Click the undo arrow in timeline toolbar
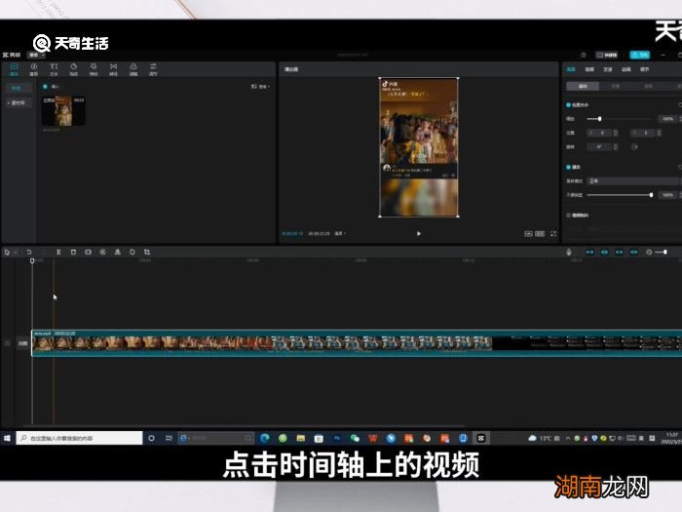This screenshot has width=682, height=512. click(28, 252)
